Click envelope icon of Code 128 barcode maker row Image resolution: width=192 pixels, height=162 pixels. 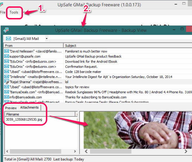tap(7, 72)
